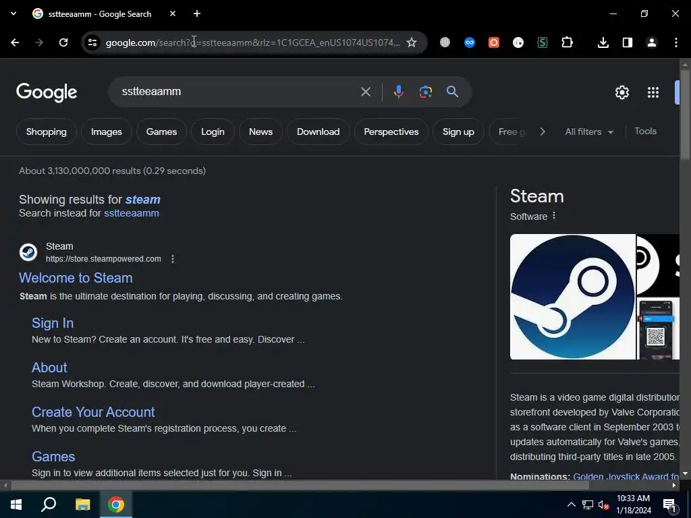
Task: Open site information icon in address bar
Action: pos(92,42)
